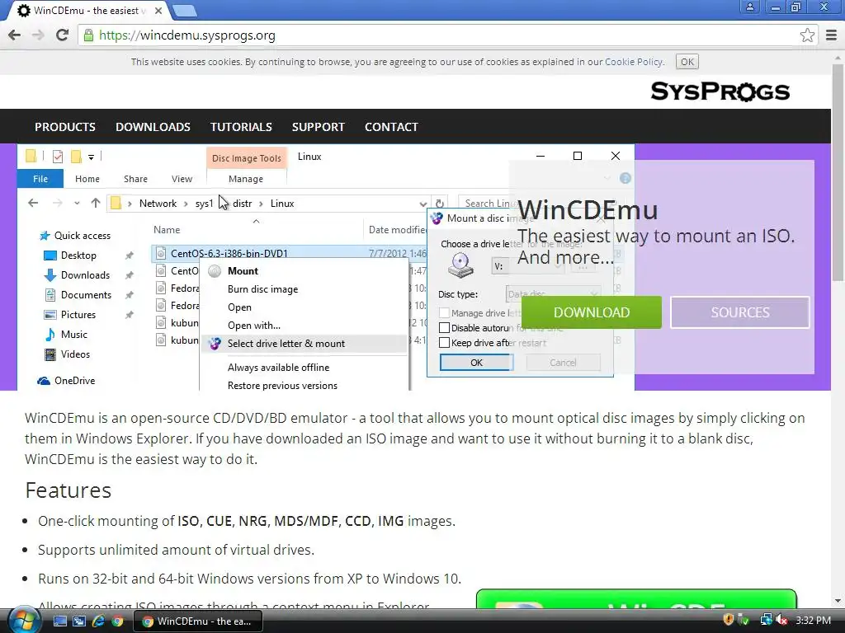Viewport: 845px width, 633px height.
Task: Open the Chrome hamburger menu
Action: [x=832, y=35]
